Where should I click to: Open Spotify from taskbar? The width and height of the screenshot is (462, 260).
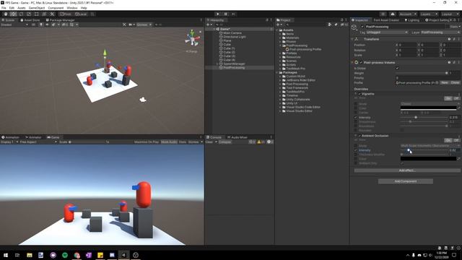coord(65,255)
